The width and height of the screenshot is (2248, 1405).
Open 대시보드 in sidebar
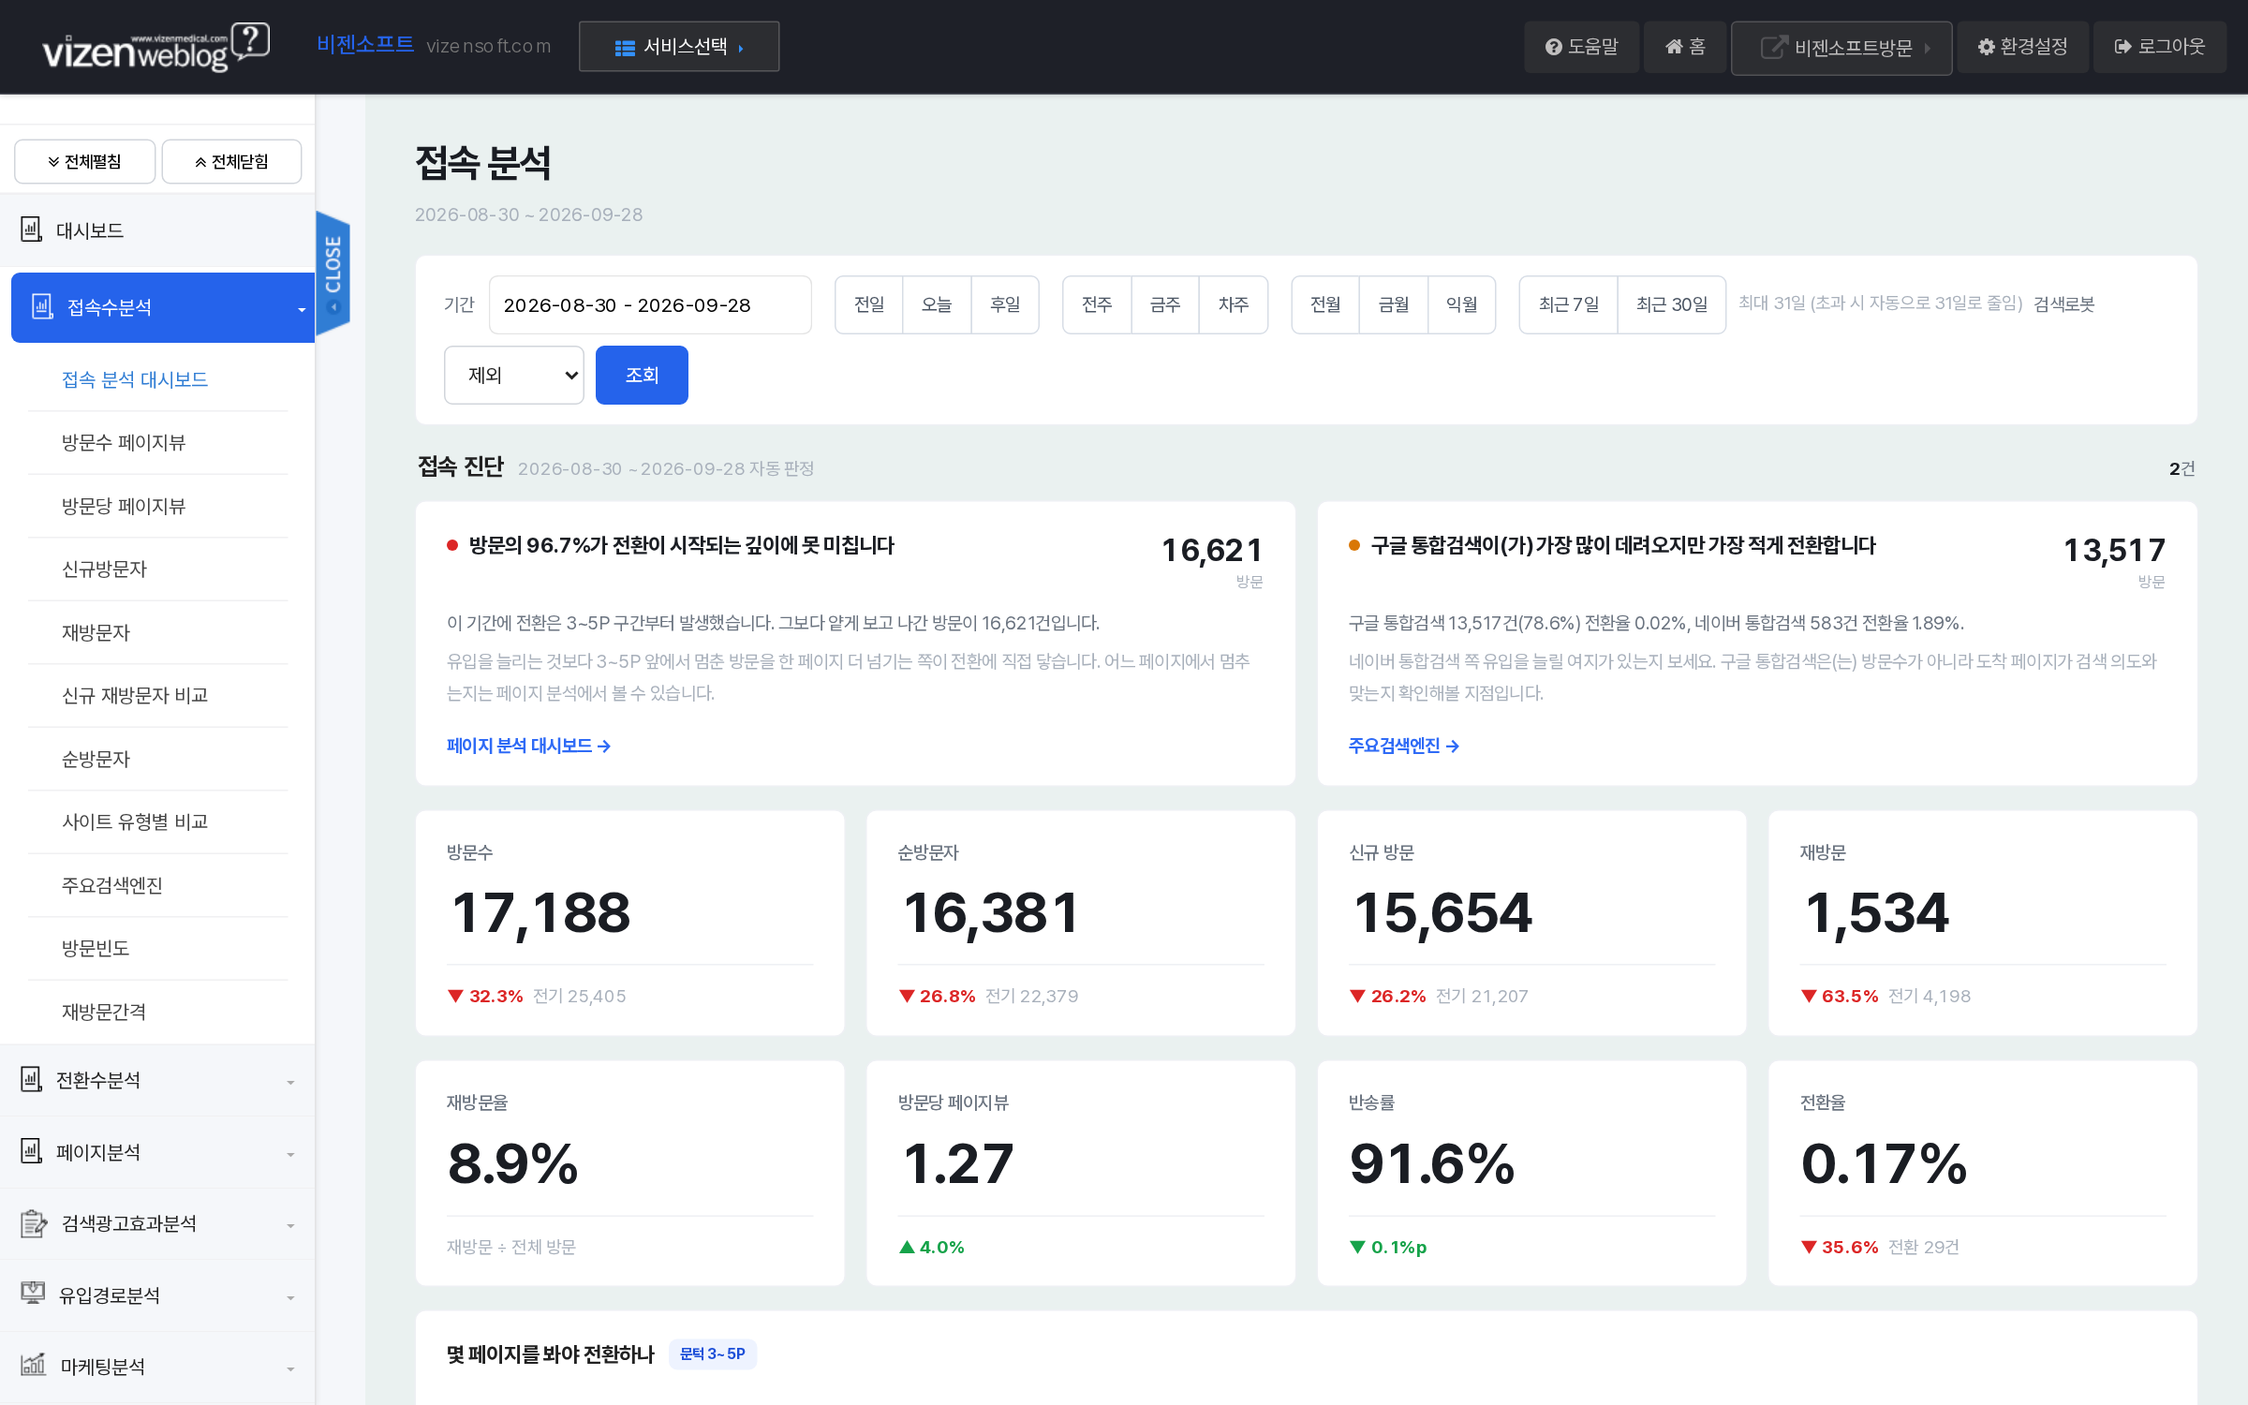tap(157, 230)
